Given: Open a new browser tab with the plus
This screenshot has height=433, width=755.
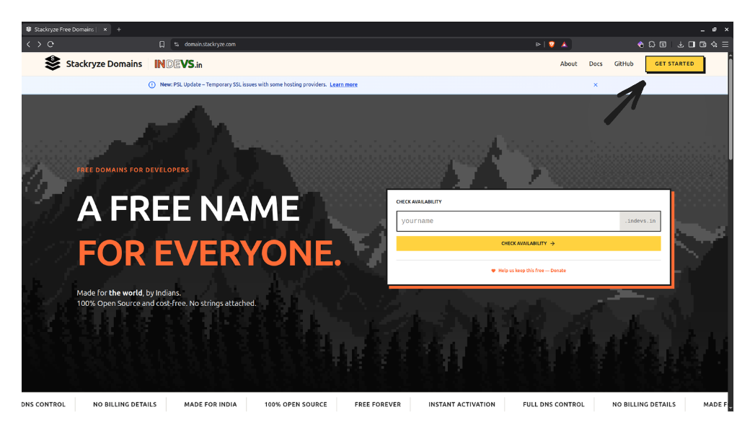Looking at the screenshot, I should [x=118, y=29].
